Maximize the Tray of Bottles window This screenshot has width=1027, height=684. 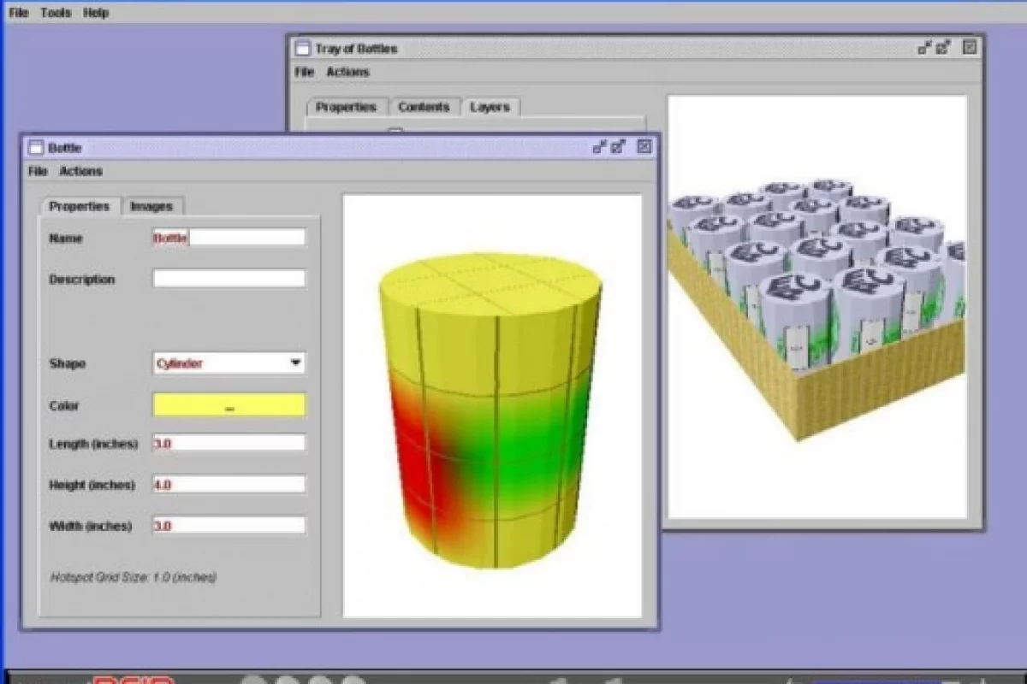point(944,48)
